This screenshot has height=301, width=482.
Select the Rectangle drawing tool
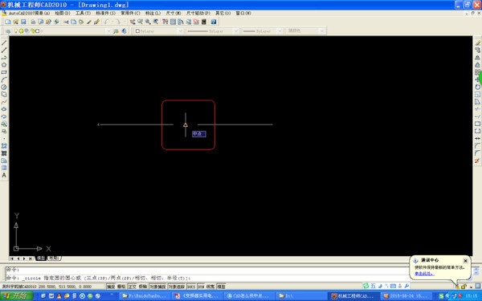click(4, 72)
